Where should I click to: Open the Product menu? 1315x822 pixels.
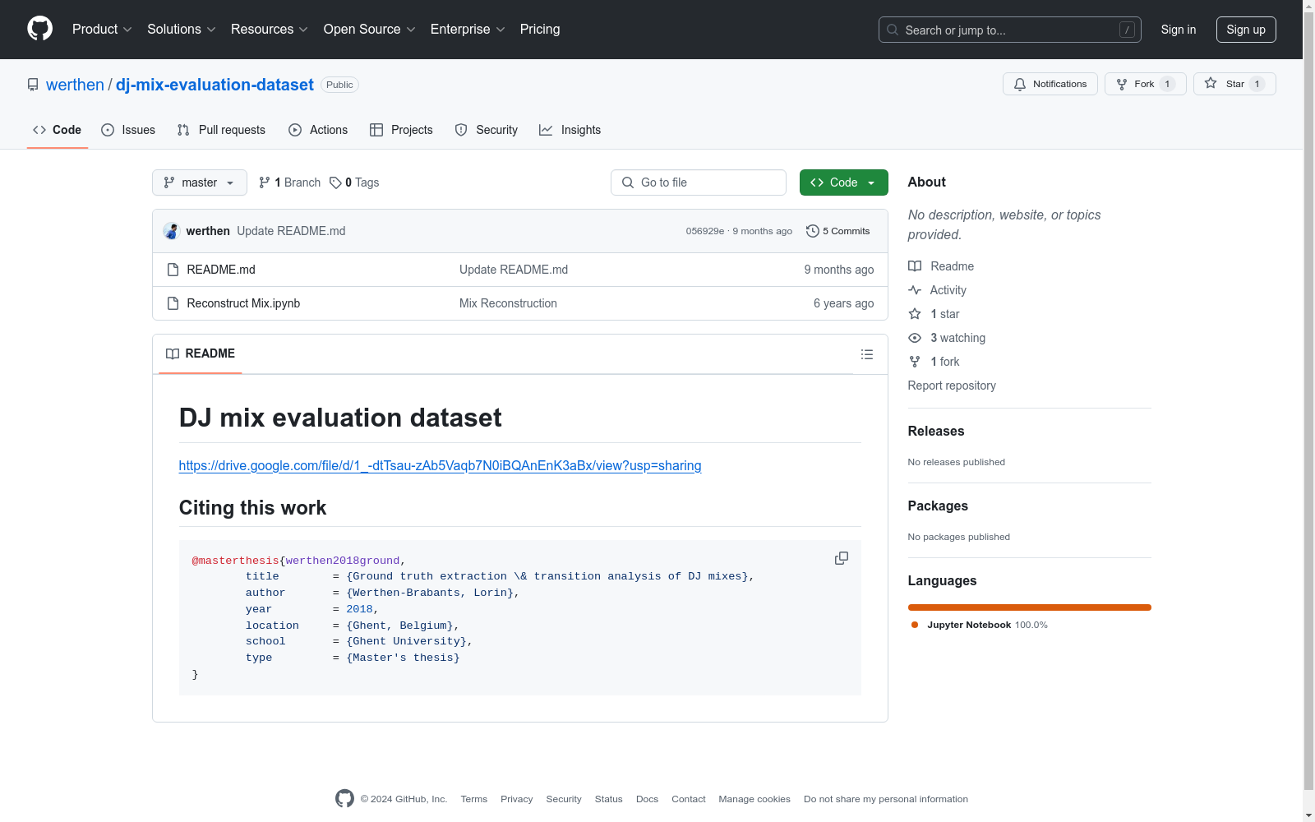tap(102, 30)
